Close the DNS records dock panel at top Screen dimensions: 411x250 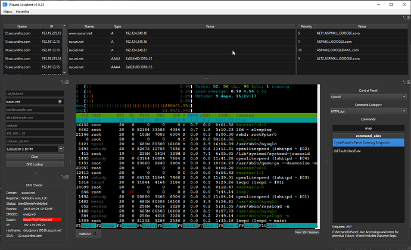tap(408, 18)
